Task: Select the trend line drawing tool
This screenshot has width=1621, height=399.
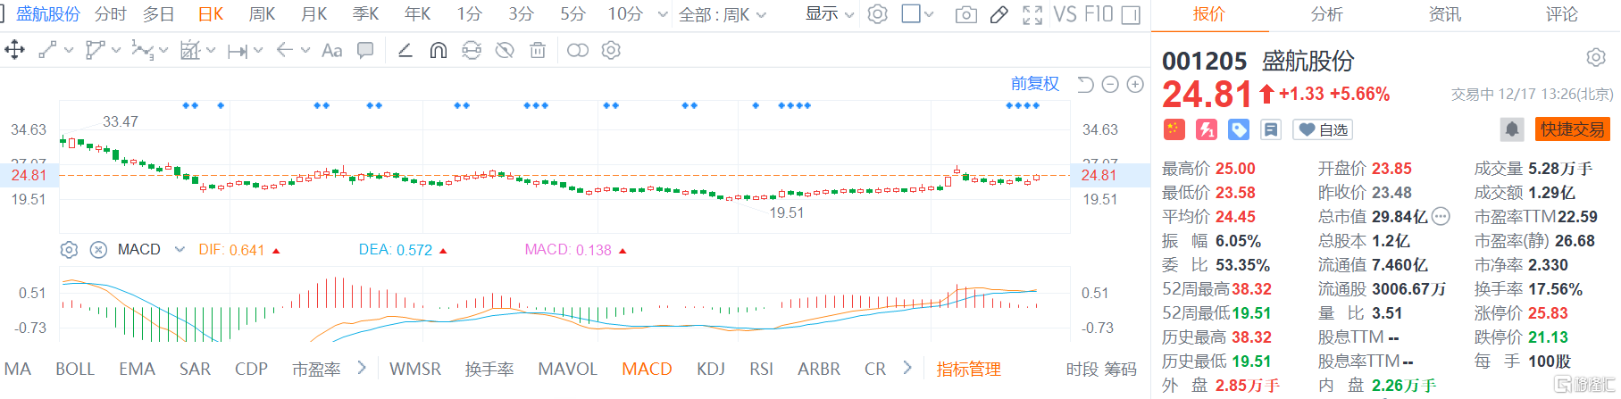Action: (47, 50)
